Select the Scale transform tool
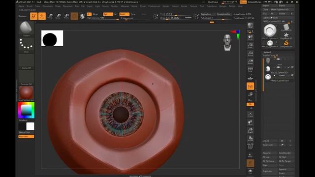This screenshot has height=177, width=315. point(58,16)
